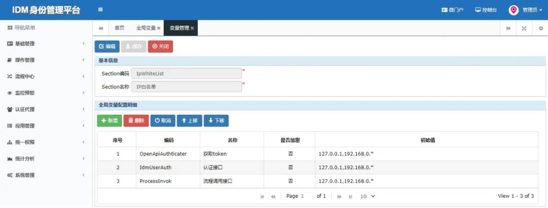The image size is (548, 208).
Task: Toggle the hamburger sidebar menu icon
Action: click(x=100, y=10)
